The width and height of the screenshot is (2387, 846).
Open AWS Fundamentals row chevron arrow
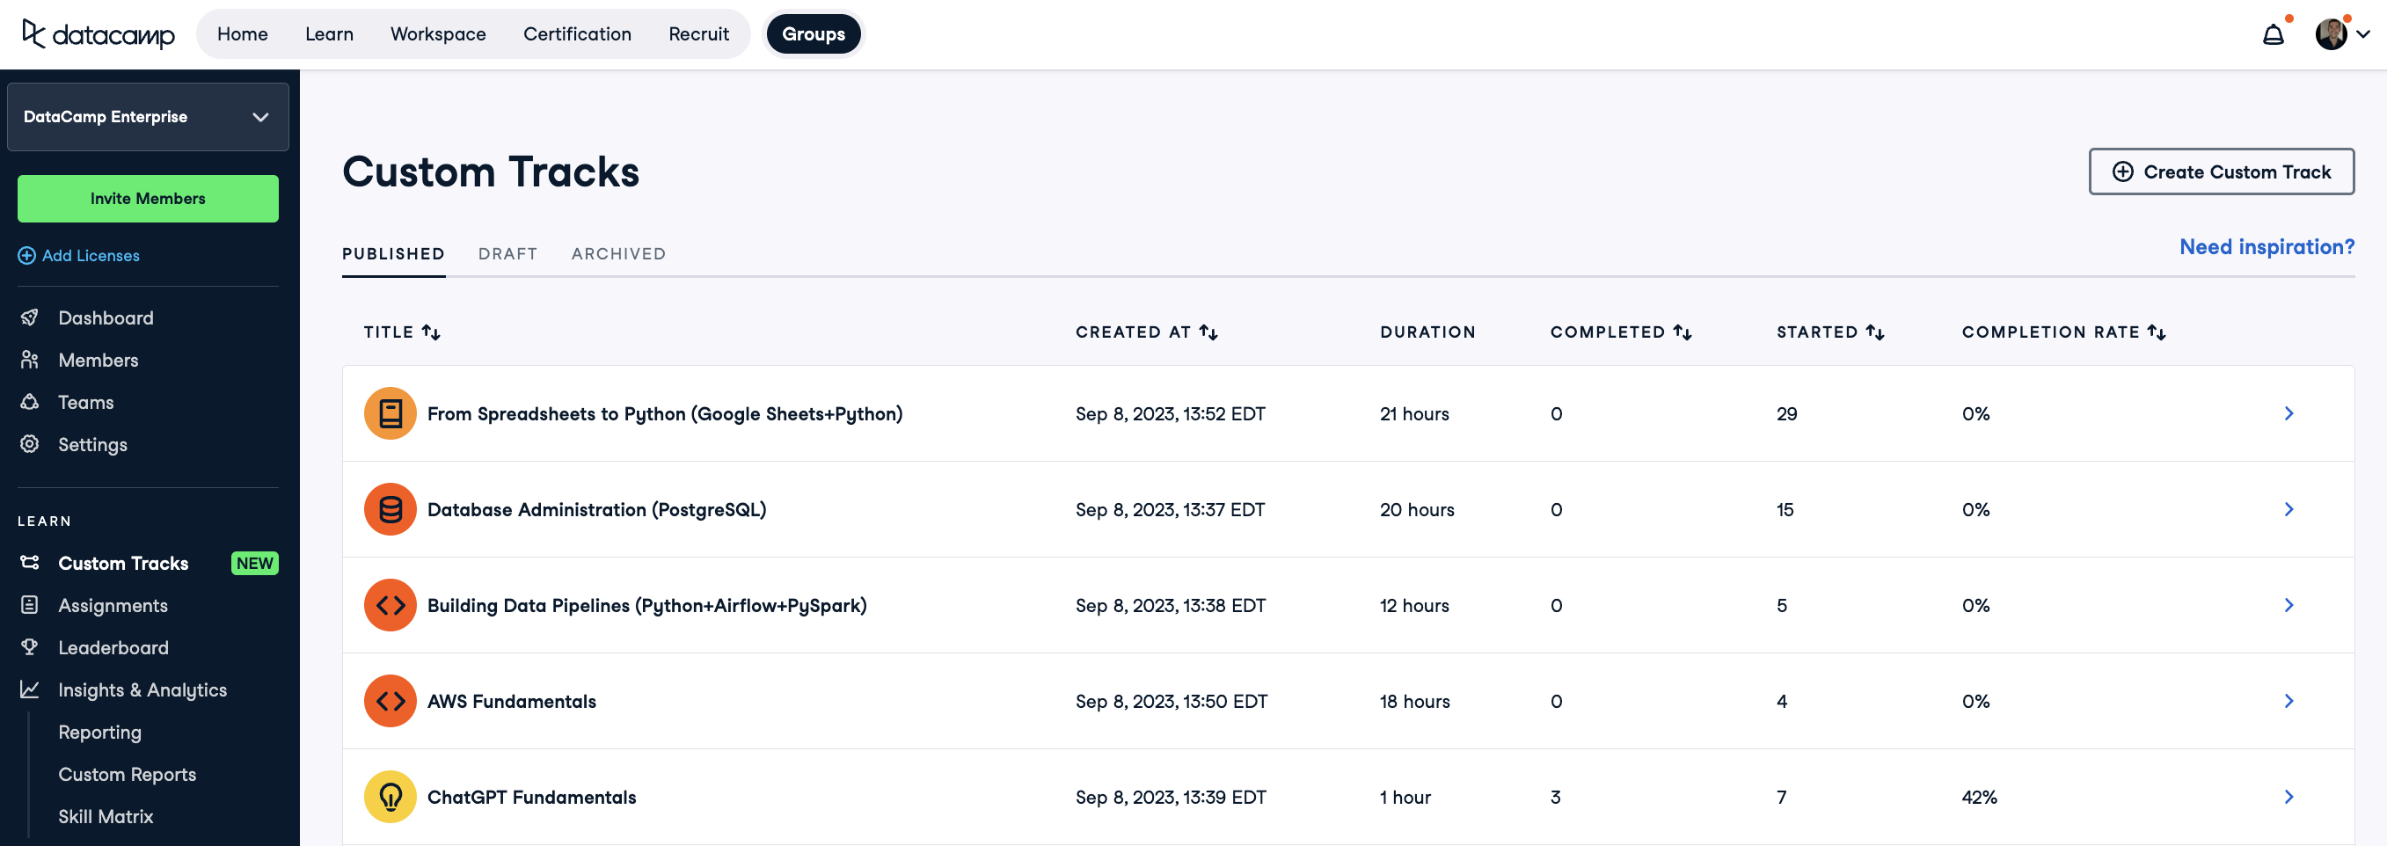(x=2288, y=702)
